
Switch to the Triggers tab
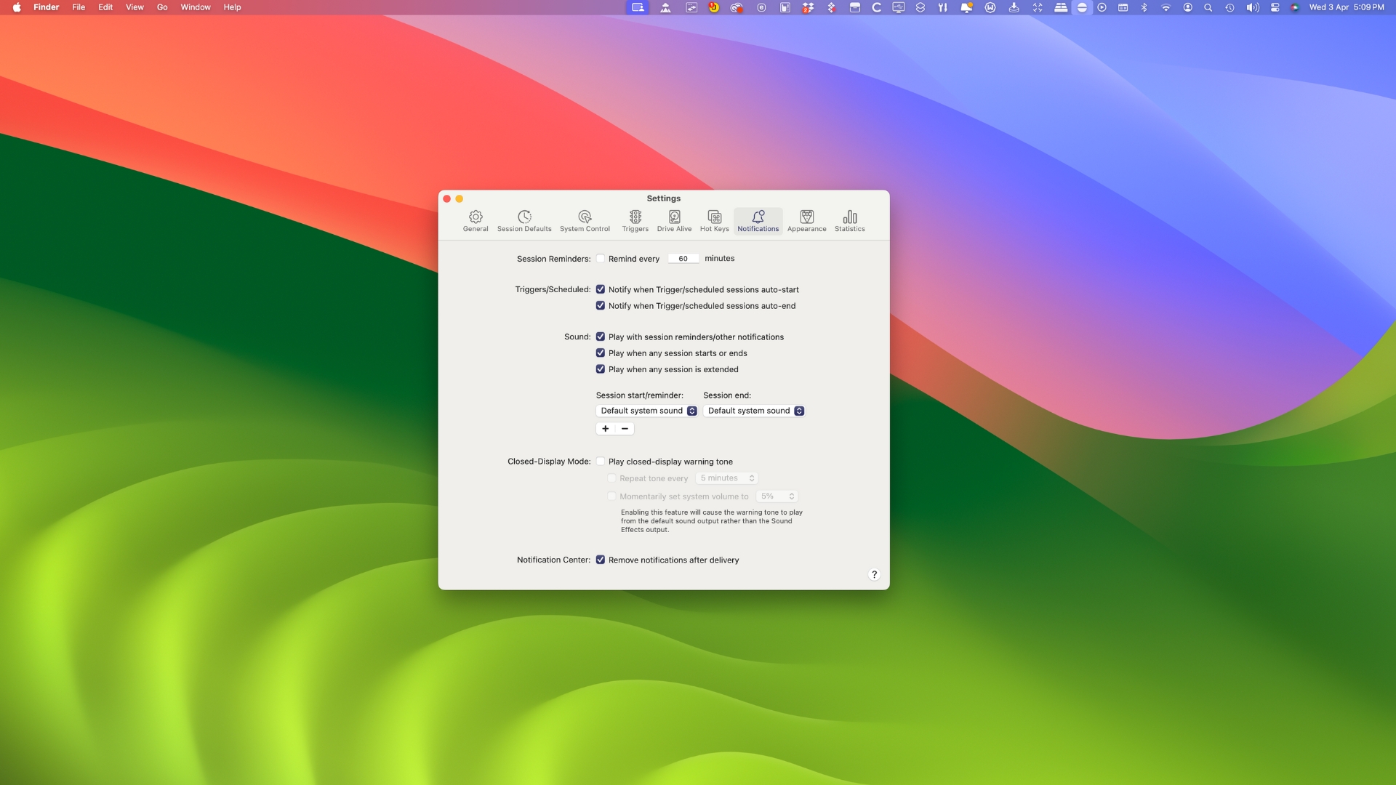pyautogui.click(x=635, y=221)
